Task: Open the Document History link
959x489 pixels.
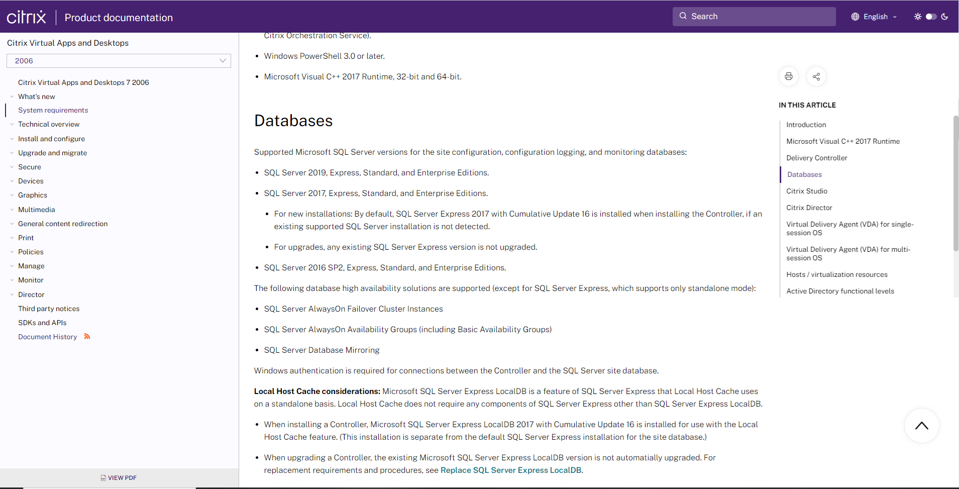Action: (48, 337)
